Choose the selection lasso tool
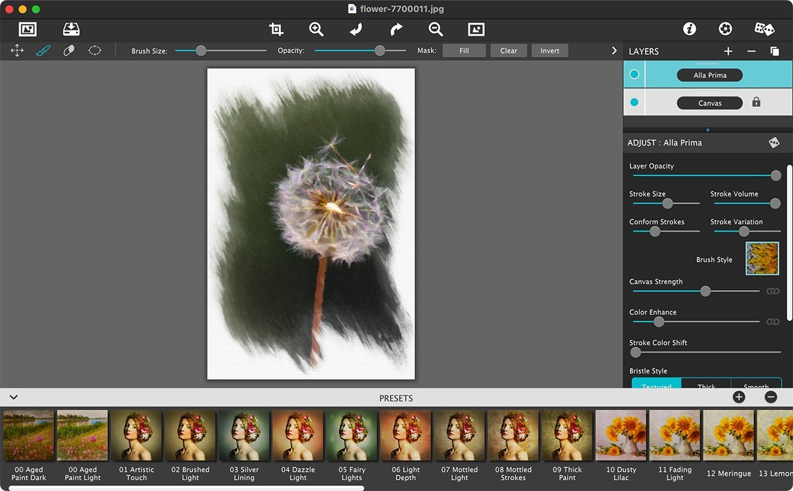 coord(94,50)
